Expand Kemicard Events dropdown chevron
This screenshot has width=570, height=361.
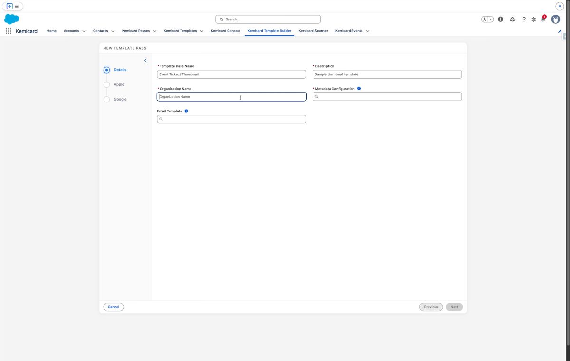pos(368,31)
